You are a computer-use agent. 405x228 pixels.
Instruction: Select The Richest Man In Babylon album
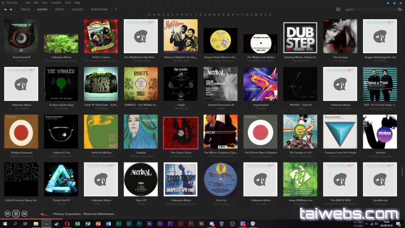260,132
